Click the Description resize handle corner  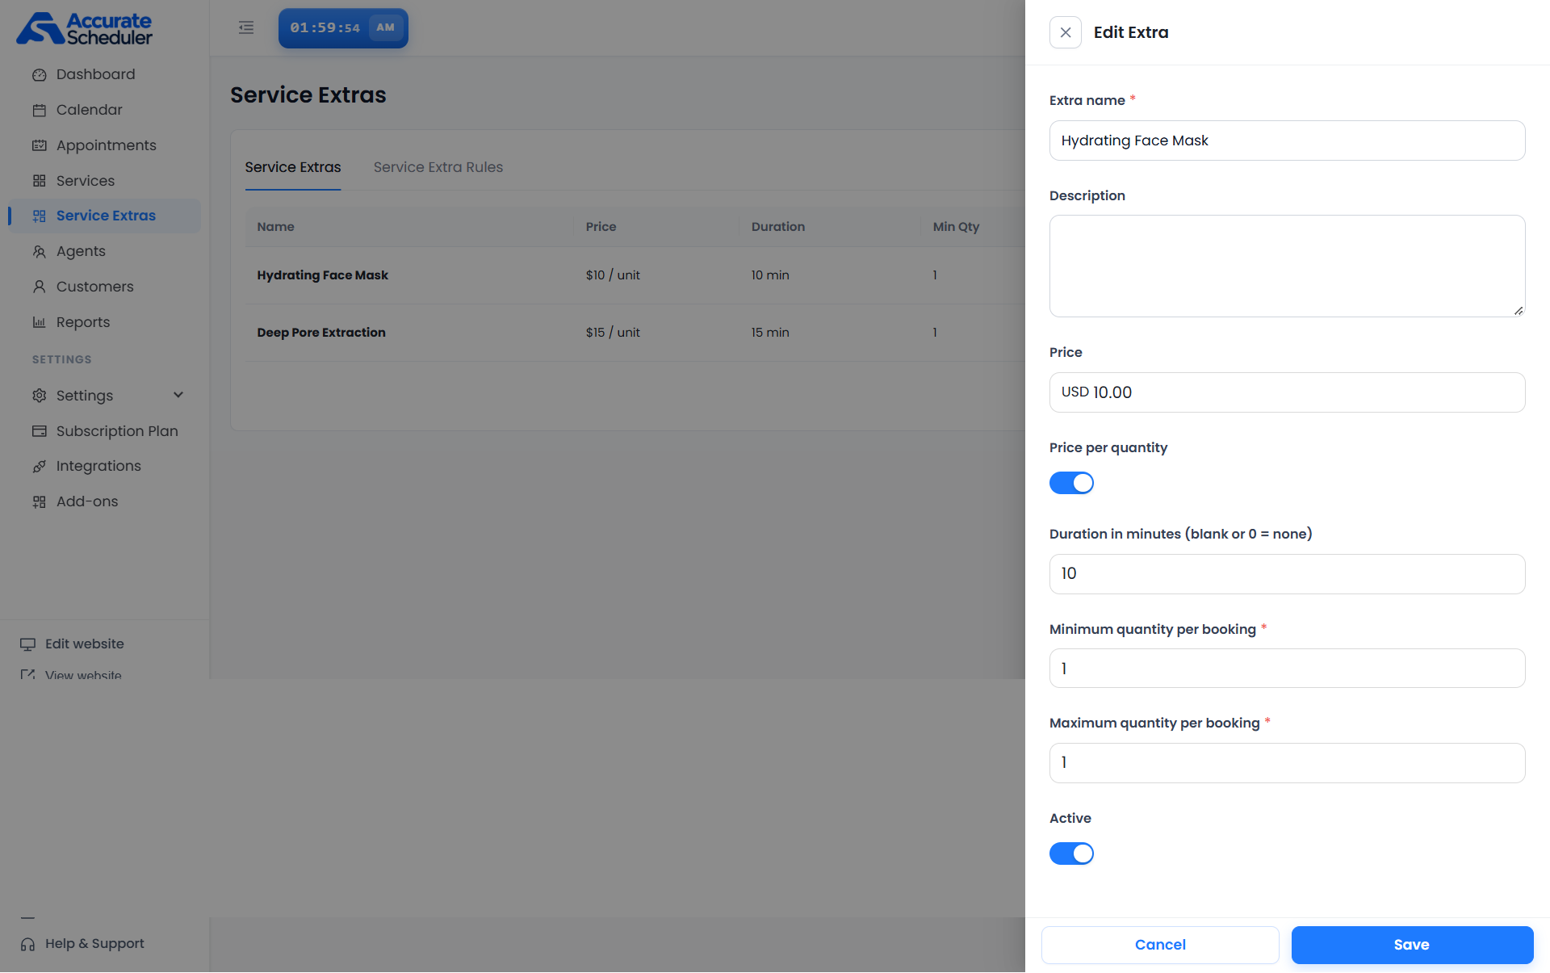coord(1519,311)
